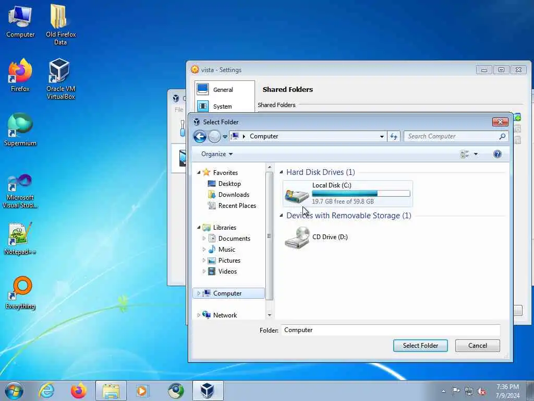Click the Search Computer field

pyautogui.click(x=456, y=136)
